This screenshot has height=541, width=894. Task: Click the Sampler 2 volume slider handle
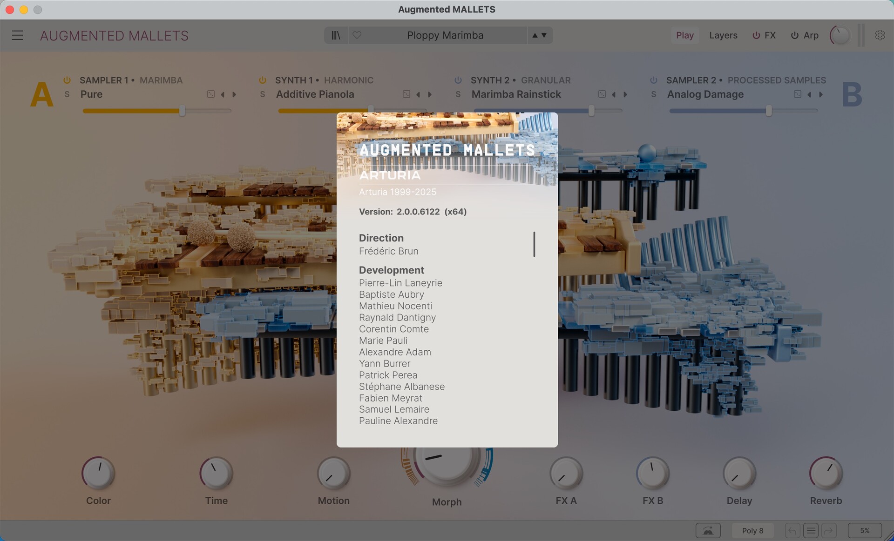[769, 111]
